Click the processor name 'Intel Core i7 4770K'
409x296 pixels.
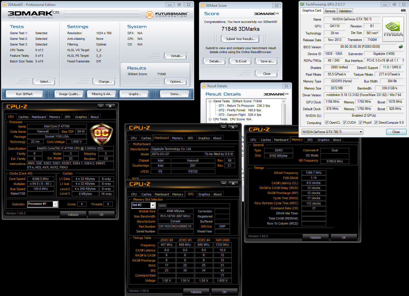[x=57, y=126]
